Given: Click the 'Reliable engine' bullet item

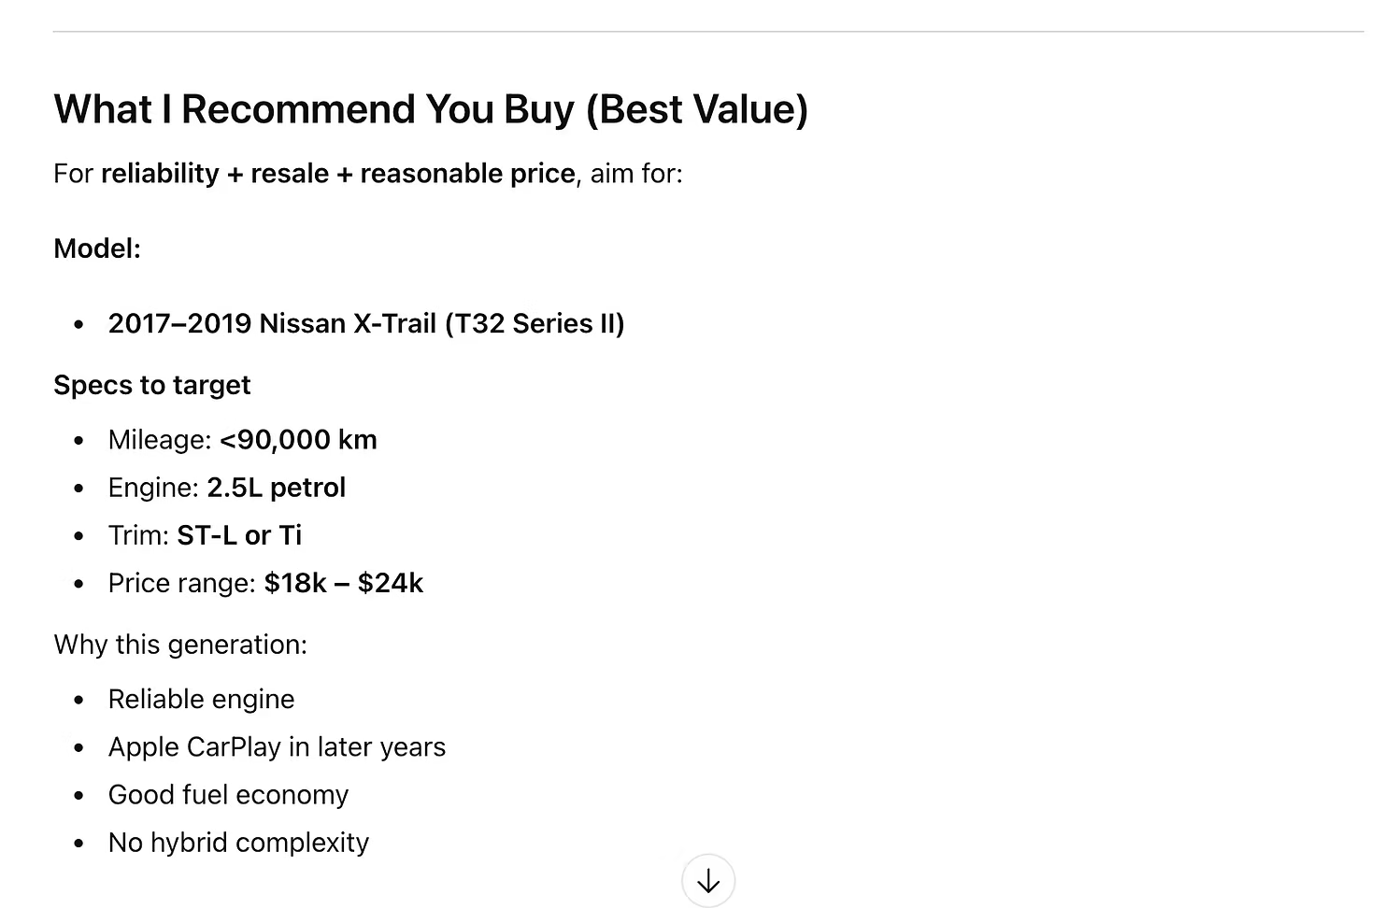Looking at the screenshot, I should (x=202, y=700).
